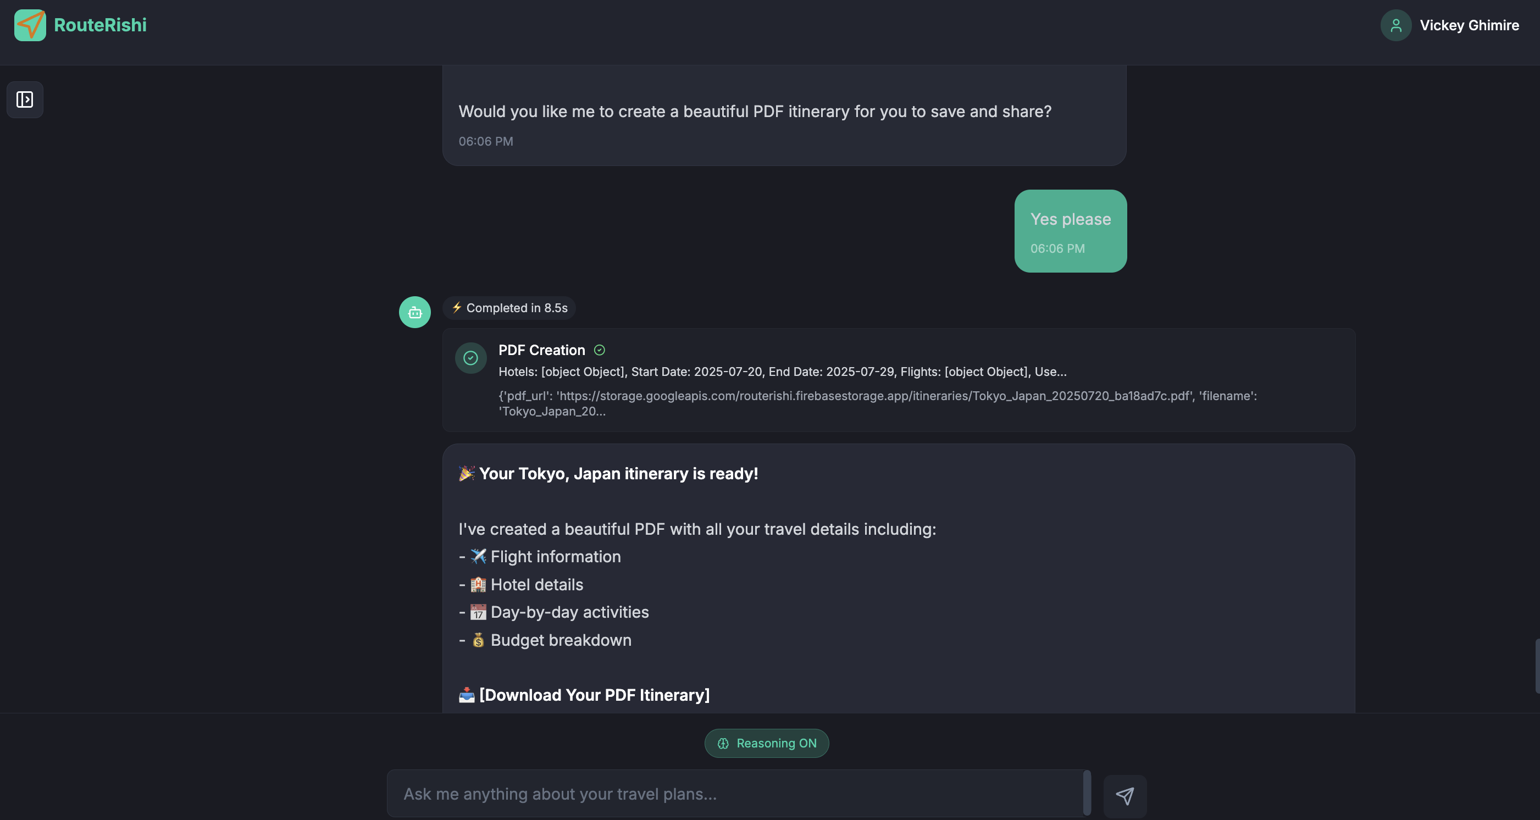Image resolution: width=1540 pixels, height=820 pixels.
Task: Send message with paper plane button
Action: tap(1124, 796)
